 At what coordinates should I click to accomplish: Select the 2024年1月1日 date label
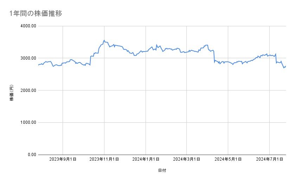click(x=146, y=160)
